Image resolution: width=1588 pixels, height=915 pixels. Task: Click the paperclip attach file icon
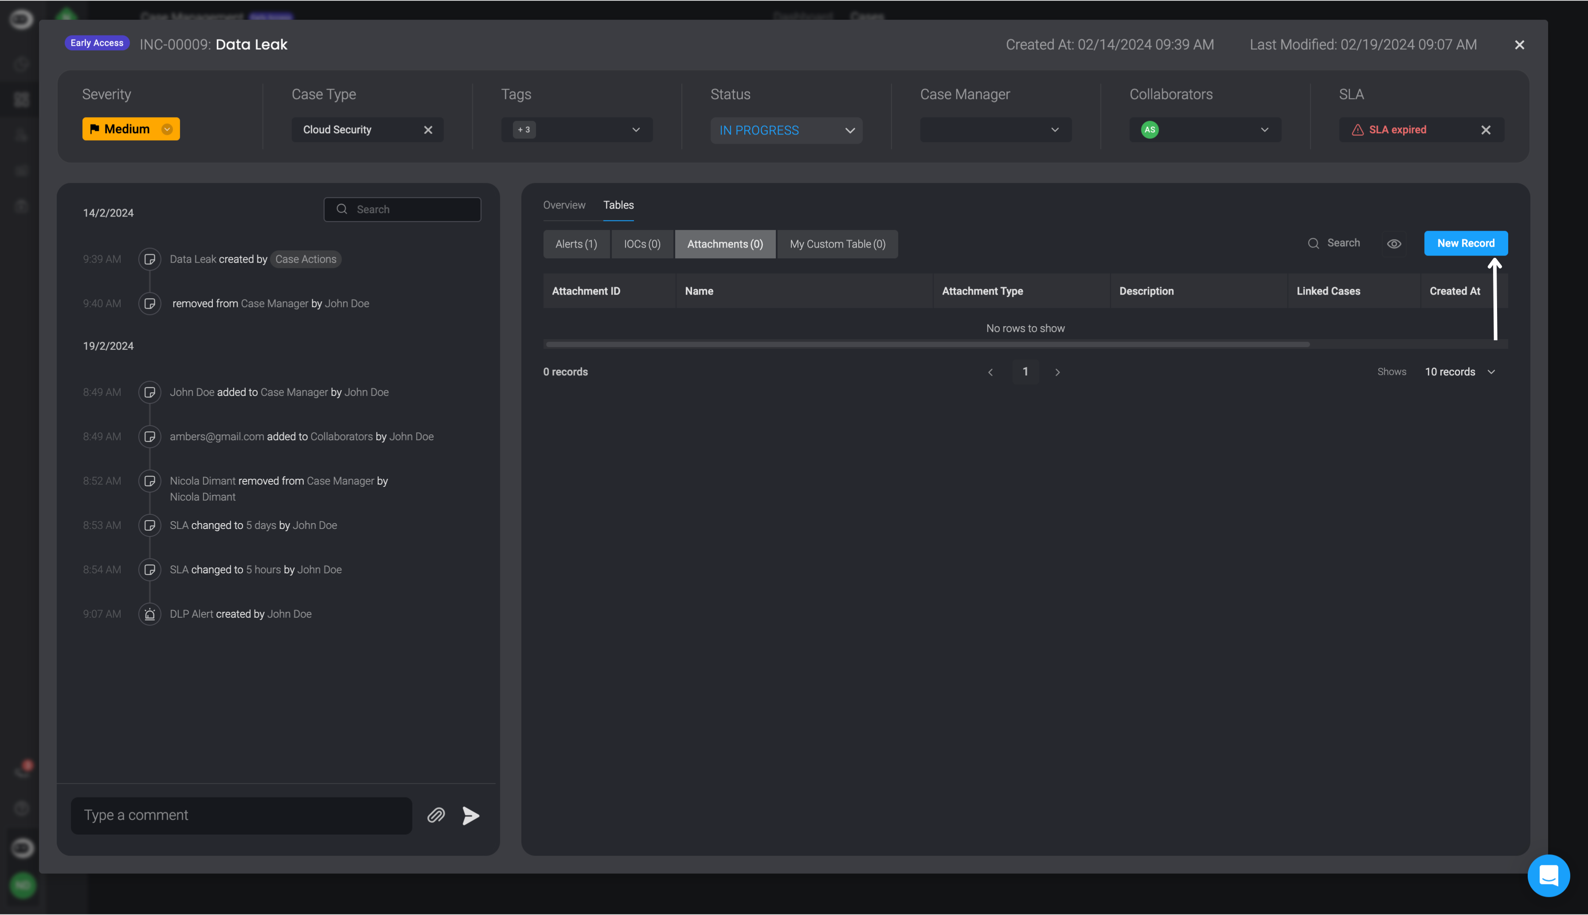(x=436, y=815)
